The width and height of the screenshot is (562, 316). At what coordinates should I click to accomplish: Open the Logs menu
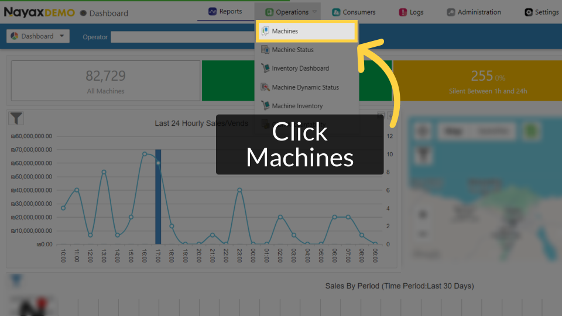coord(411,12)
